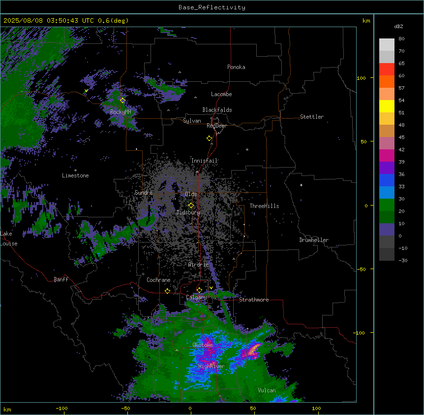Screen dimensions: 424x415
Task: Click the 50 tick on the right axis
Action: [x=363, y=141]
